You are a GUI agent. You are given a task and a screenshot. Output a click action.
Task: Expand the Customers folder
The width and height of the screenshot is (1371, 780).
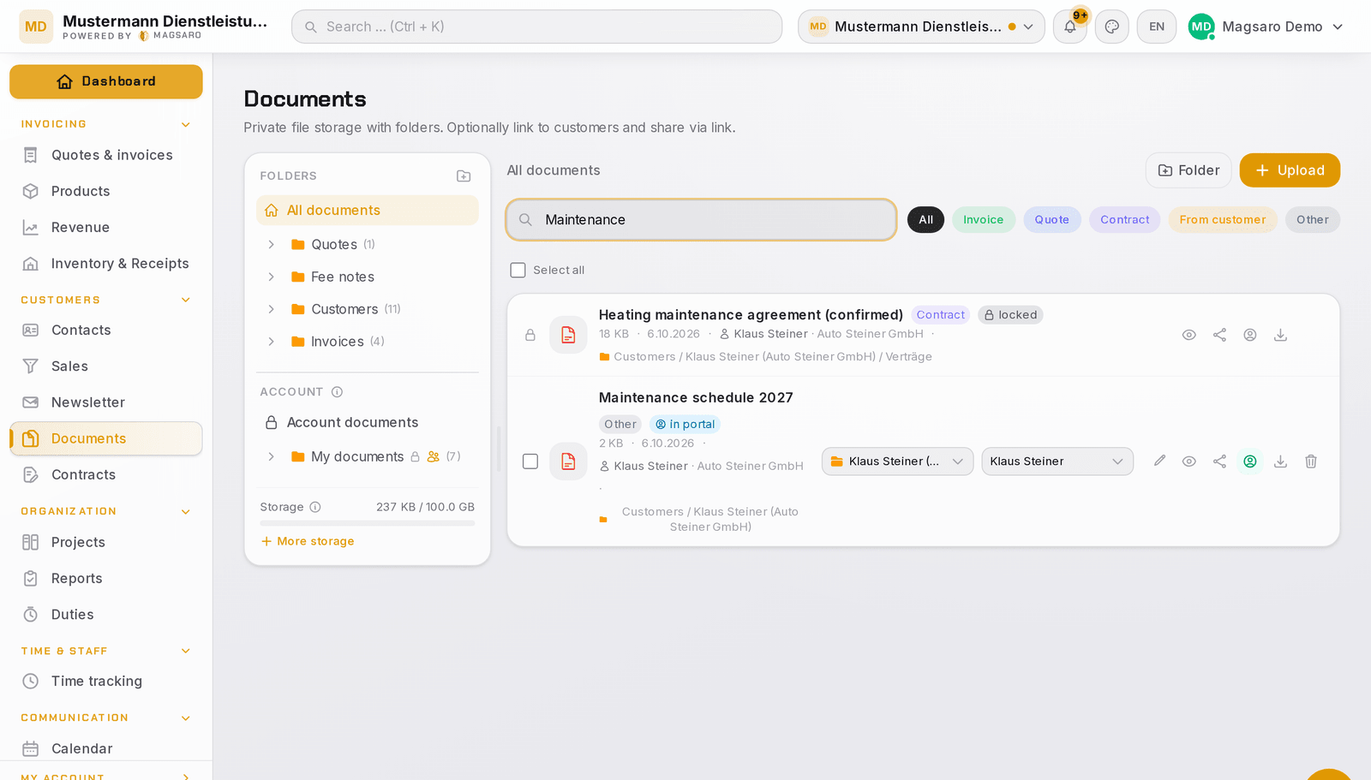271,309
